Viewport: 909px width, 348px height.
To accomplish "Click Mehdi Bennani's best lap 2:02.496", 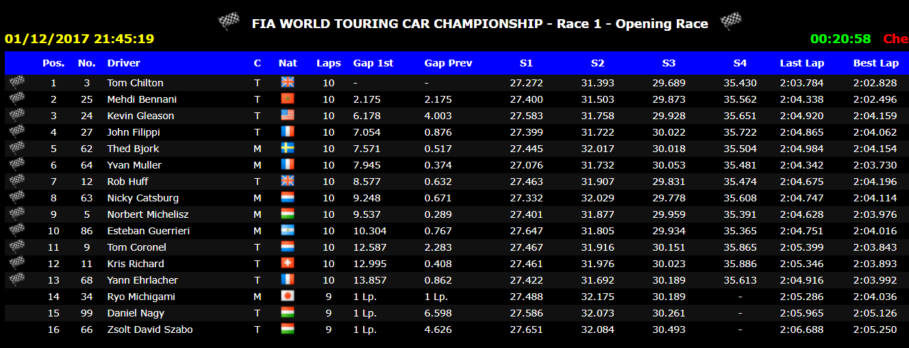I will pyautogui.click(x=875, y=99).
